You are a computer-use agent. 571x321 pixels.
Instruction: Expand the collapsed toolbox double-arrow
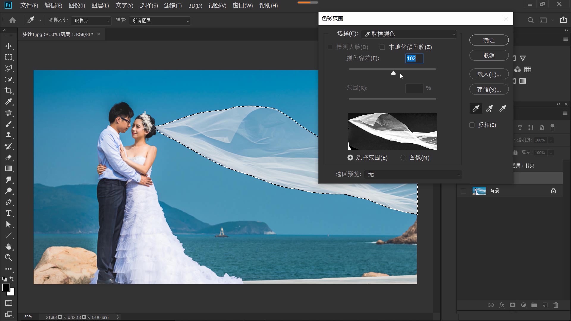point(4,30)
